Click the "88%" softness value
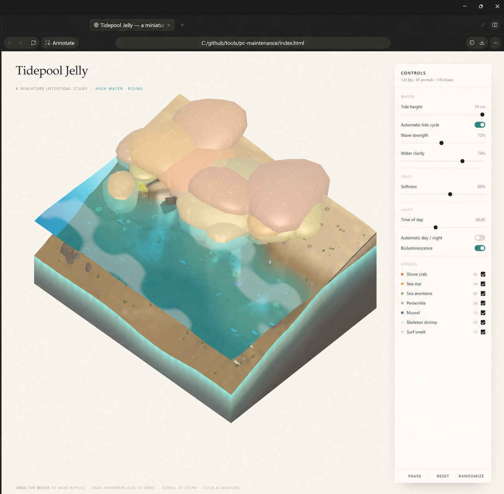The image size is (504, 494). (x=481, y=187)
